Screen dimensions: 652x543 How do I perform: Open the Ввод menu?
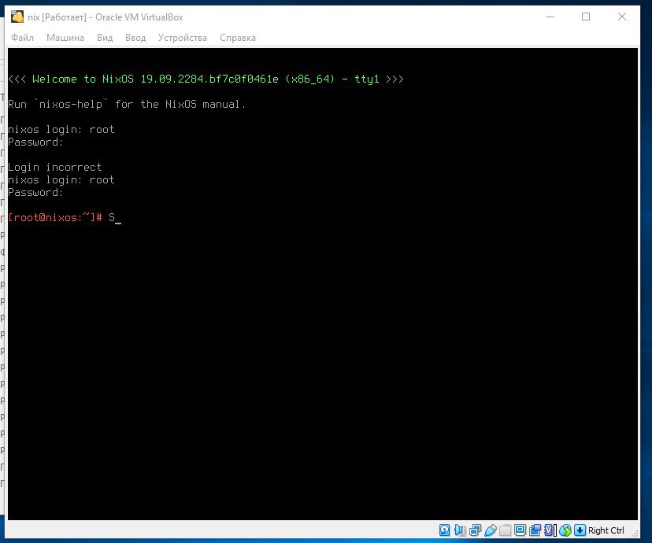coord(135,38)
